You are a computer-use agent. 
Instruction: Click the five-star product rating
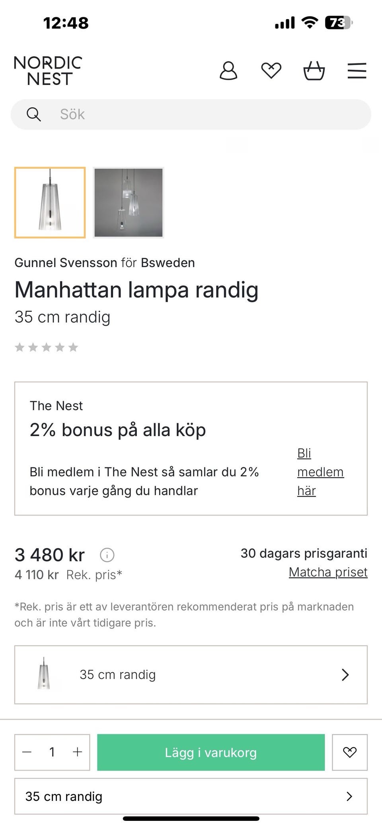coord(46,347)
